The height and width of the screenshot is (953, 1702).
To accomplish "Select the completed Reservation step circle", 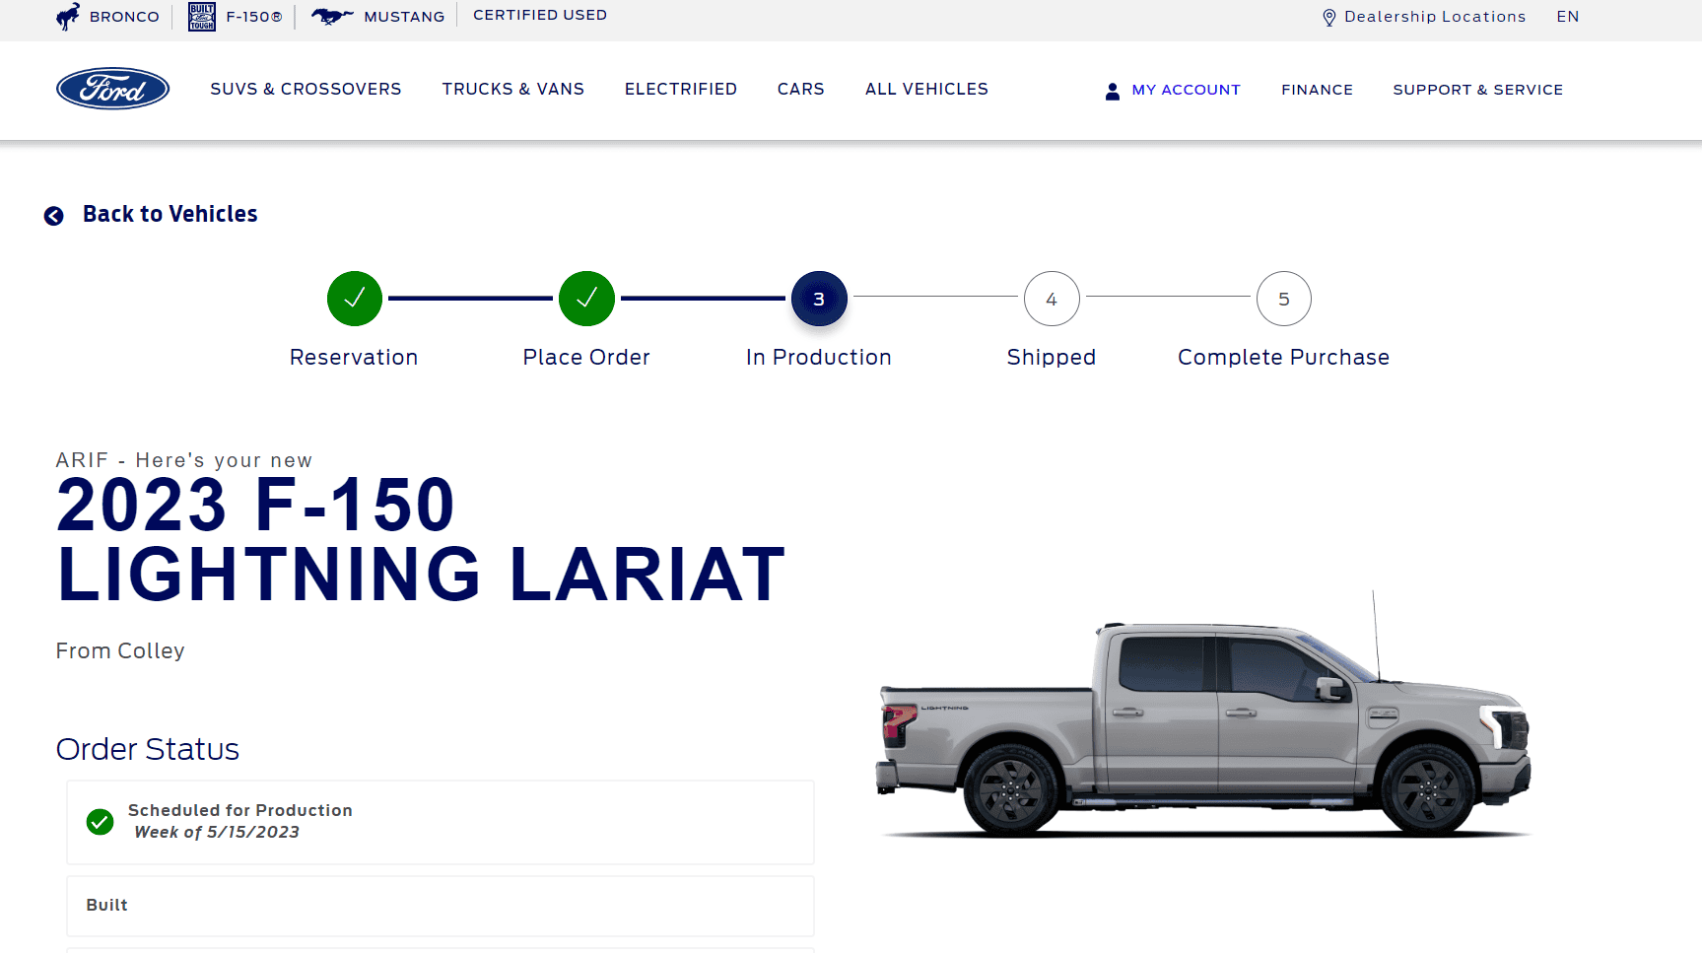I will click(x=355, y=299).
